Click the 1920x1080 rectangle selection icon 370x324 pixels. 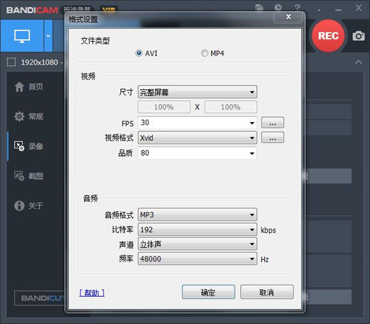pos(11,62)
